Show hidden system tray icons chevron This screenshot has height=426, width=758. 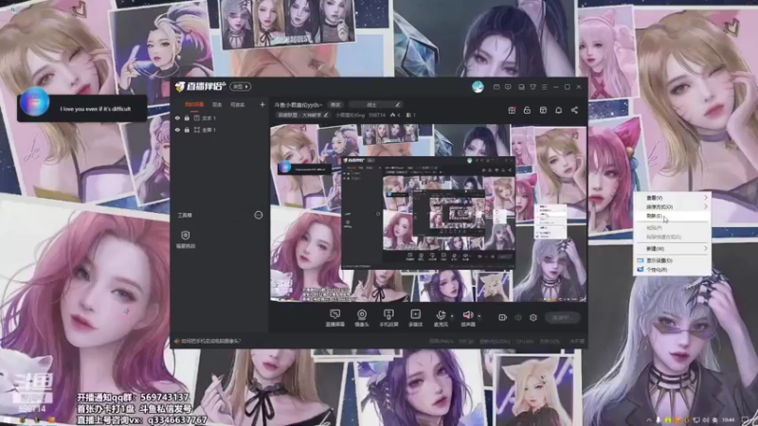coord(649,419)
